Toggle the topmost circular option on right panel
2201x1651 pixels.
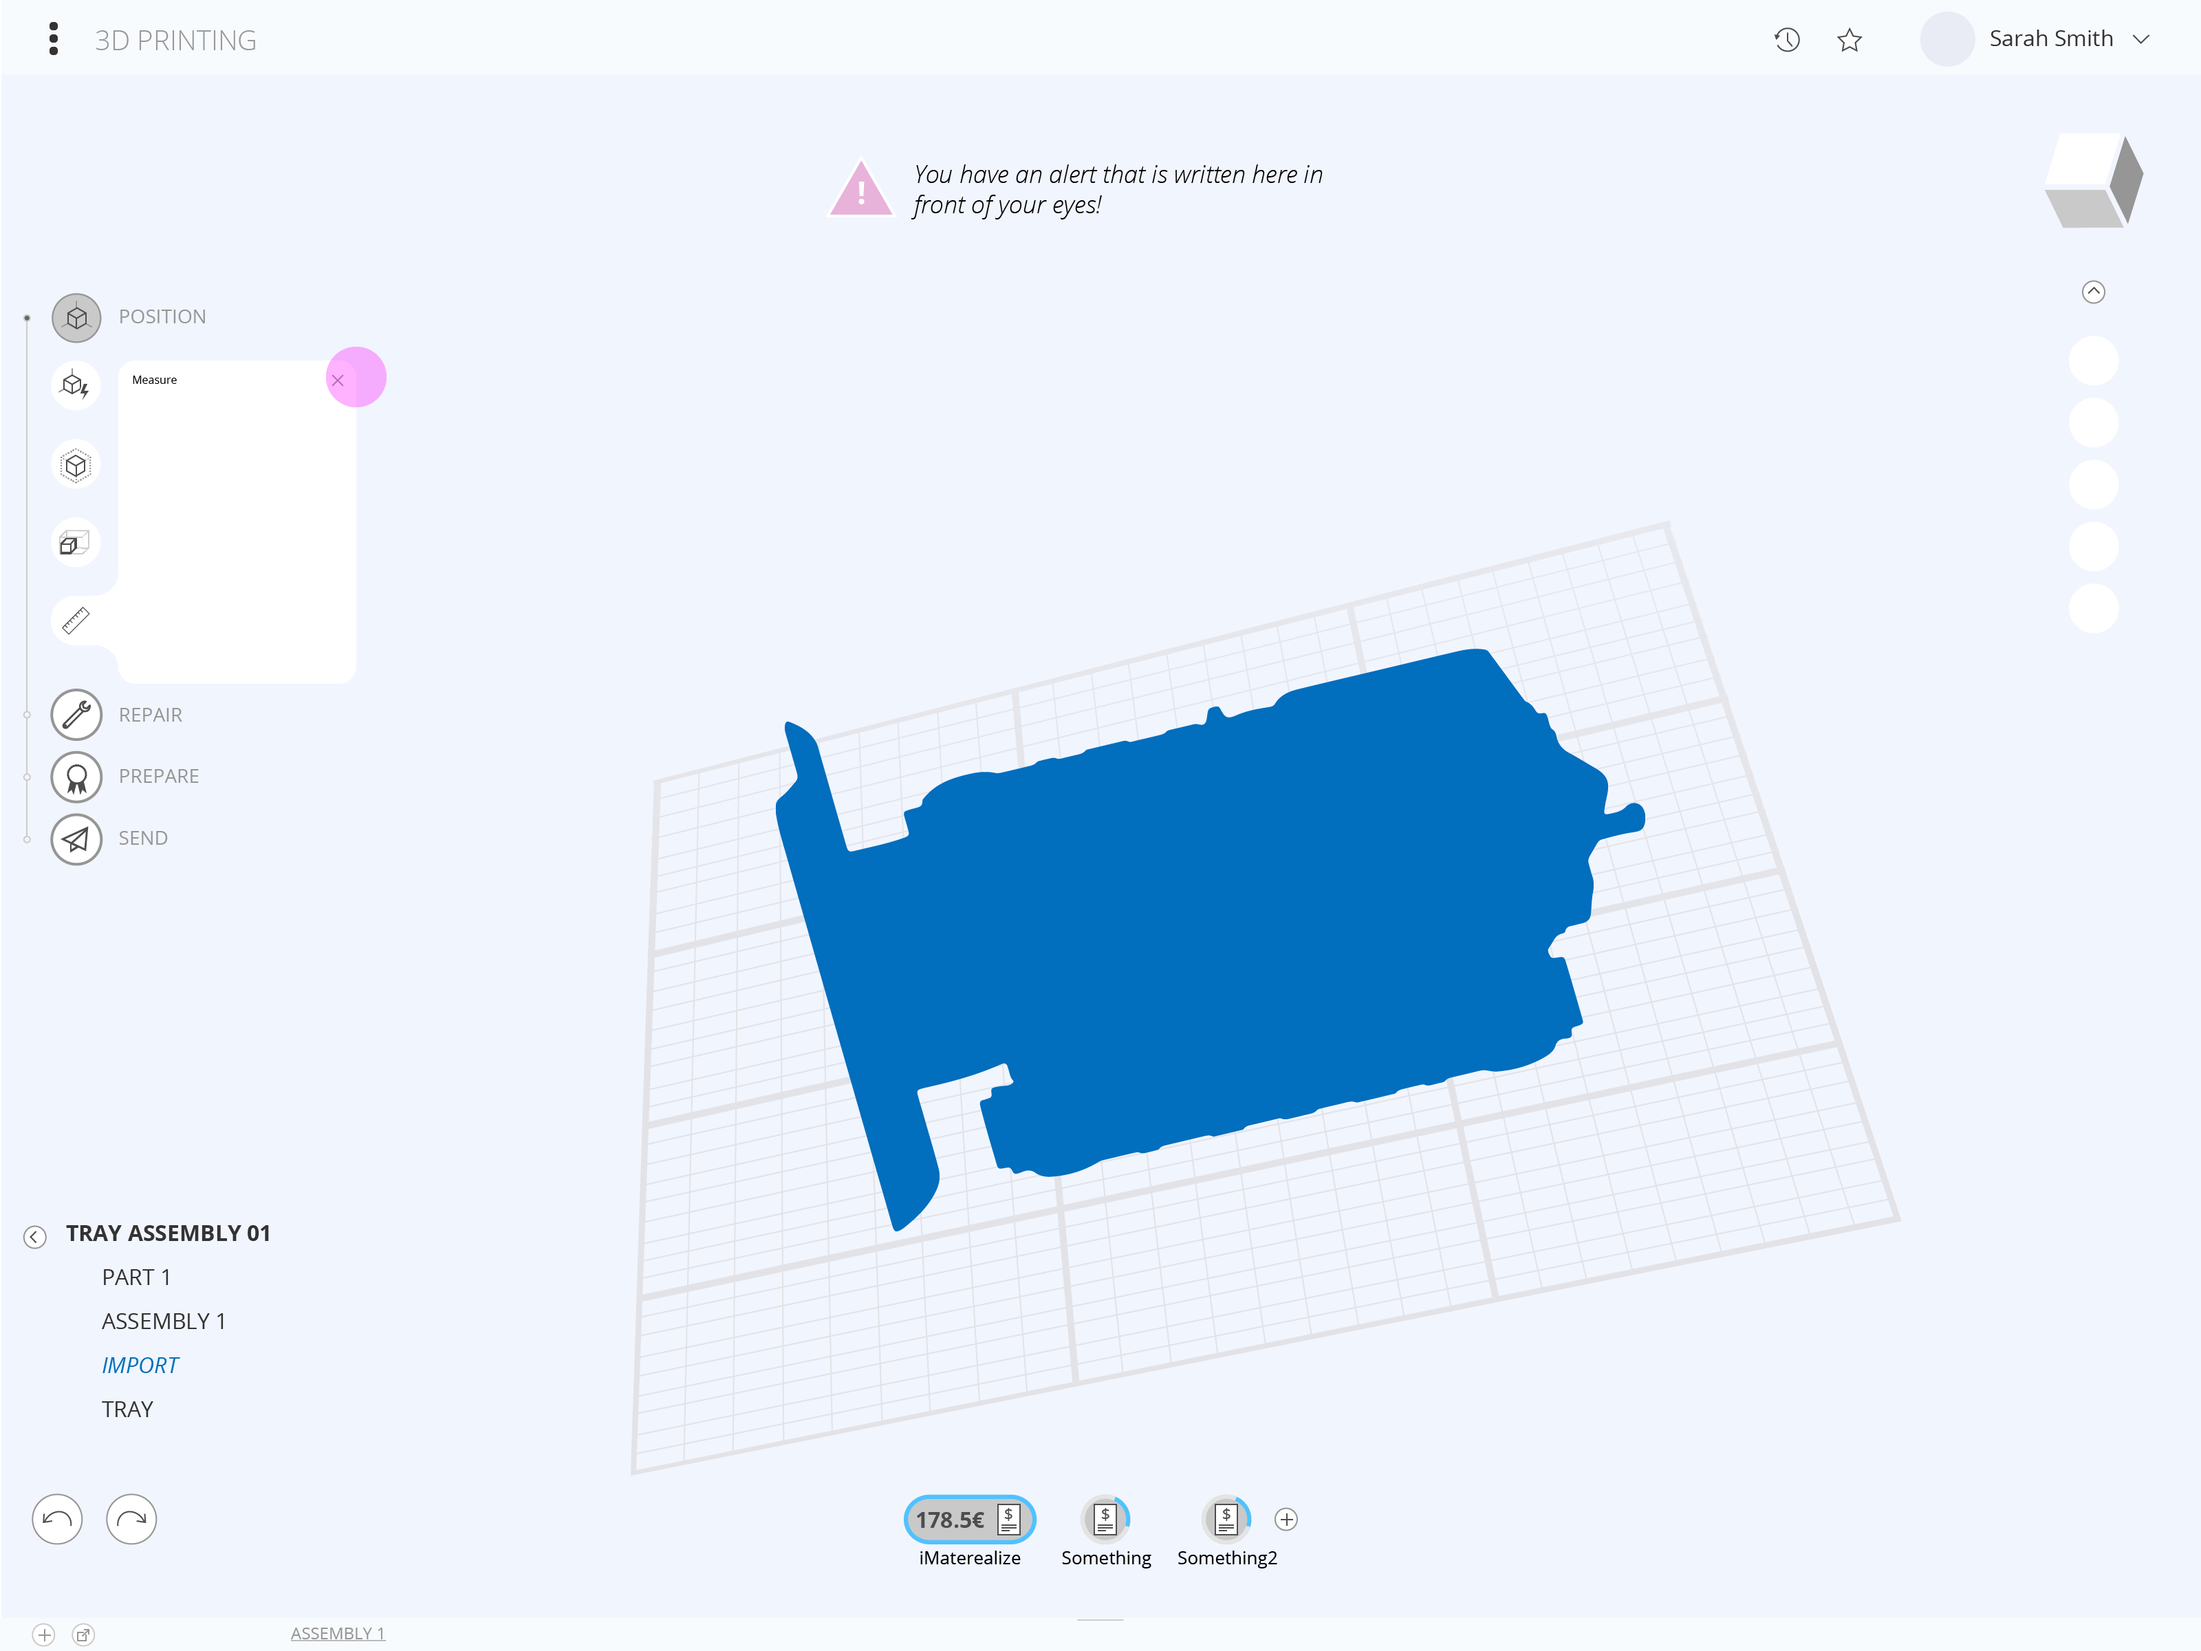[2094, 360]
